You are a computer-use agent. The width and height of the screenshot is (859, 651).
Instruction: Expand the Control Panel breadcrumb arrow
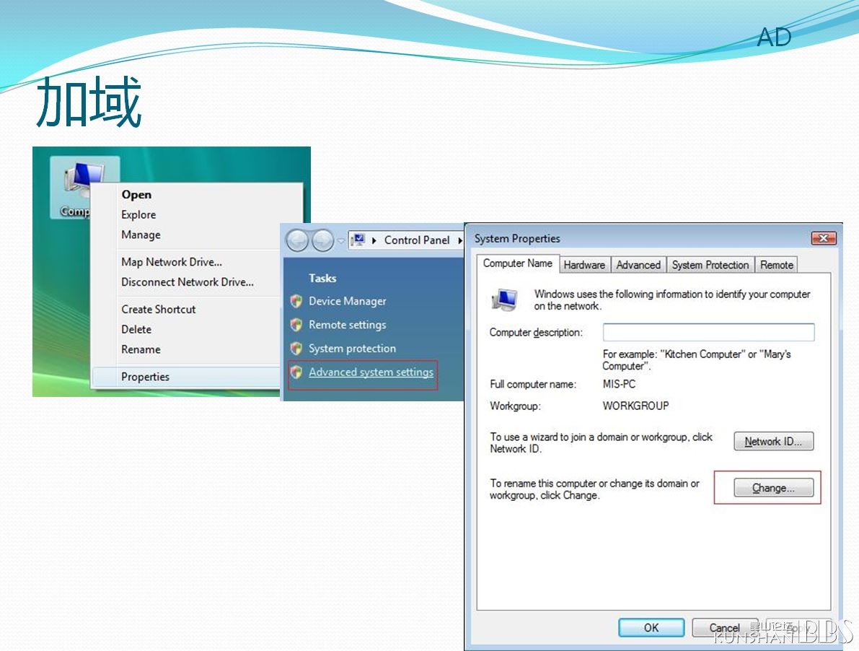pos(459,240)
